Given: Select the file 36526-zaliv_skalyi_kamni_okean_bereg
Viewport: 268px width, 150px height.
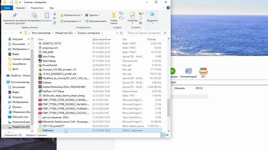Looking at the screenshot, I should click(x=63, y=95).
